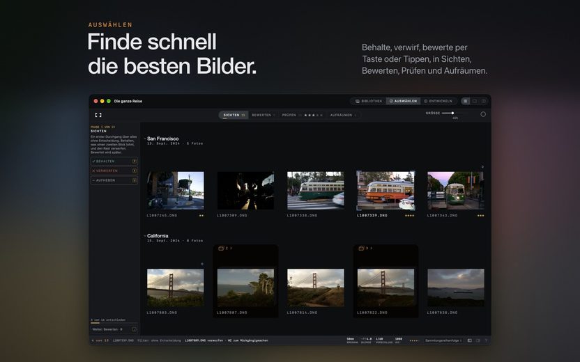The width and height of the screenshot is (580, 362).
Task: Click the 'AUSWÄHLEN' heading above the headline
Action: point(110,25)
